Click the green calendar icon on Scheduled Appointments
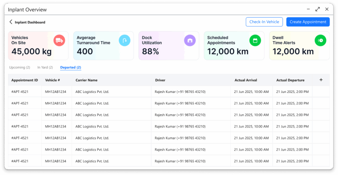 pyautogui.click(x=255, y=41)
